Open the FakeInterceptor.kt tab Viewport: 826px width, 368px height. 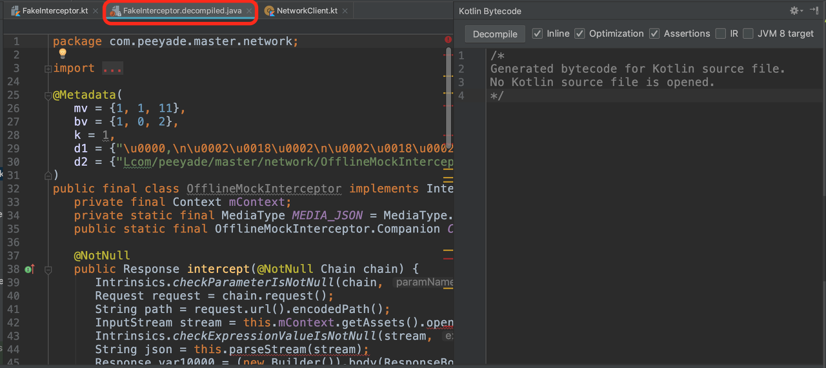click(54, 11)
